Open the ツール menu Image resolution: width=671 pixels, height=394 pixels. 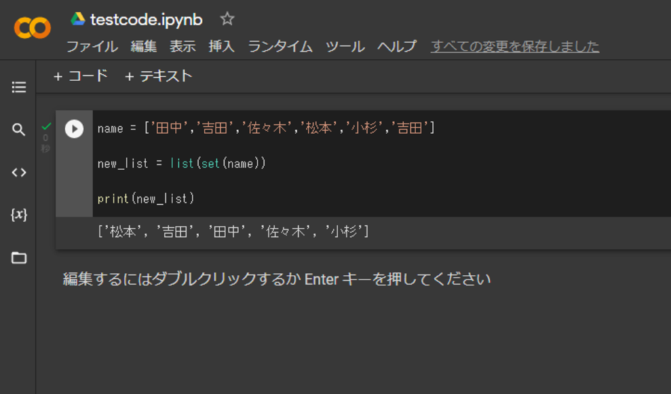point(345,46)
